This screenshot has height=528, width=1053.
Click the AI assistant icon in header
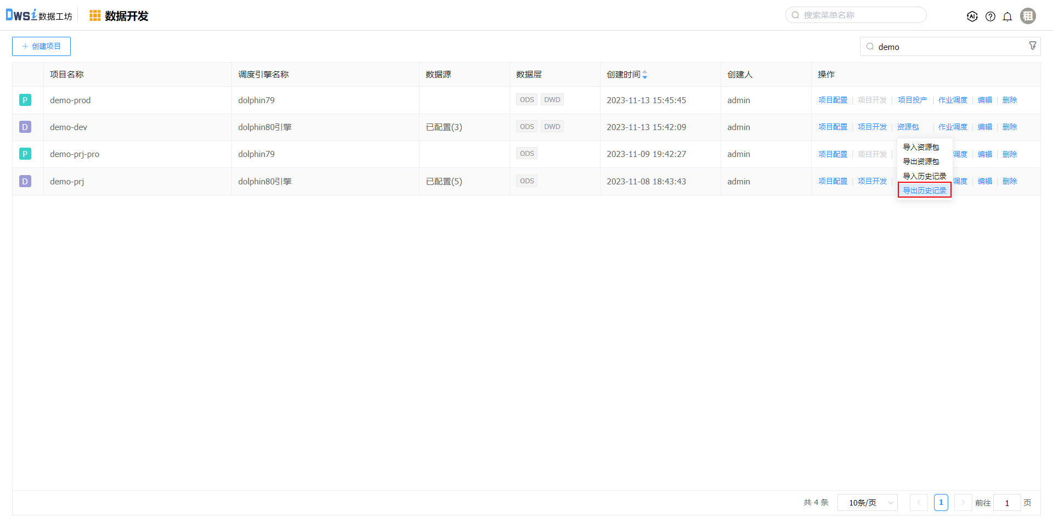972,16
